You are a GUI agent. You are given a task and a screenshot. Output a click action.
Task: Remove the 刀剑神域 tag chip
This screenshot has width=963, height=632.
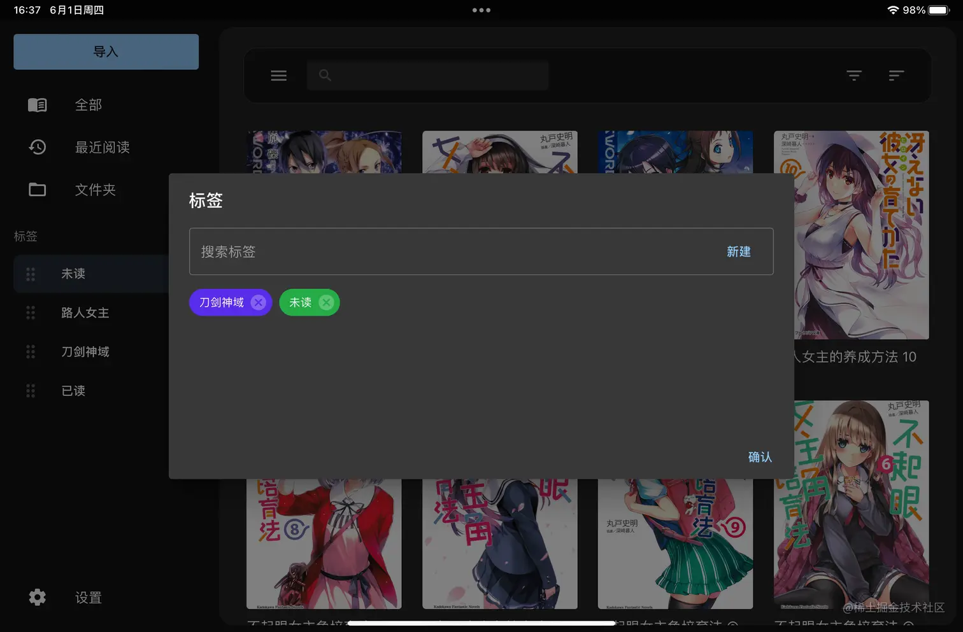[258, 302]
